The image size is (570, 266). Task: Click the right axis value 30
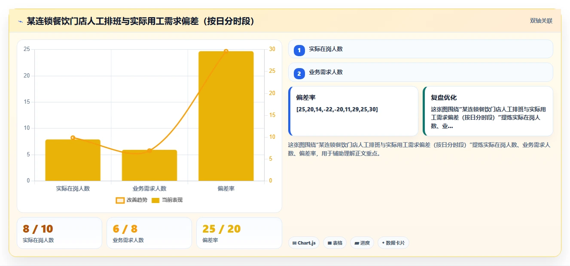pyautogui.click(x=272, y=49)
